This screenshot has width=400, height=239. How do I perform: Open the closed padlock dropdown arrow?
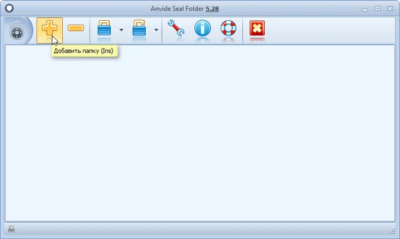[x=122, y=30]
